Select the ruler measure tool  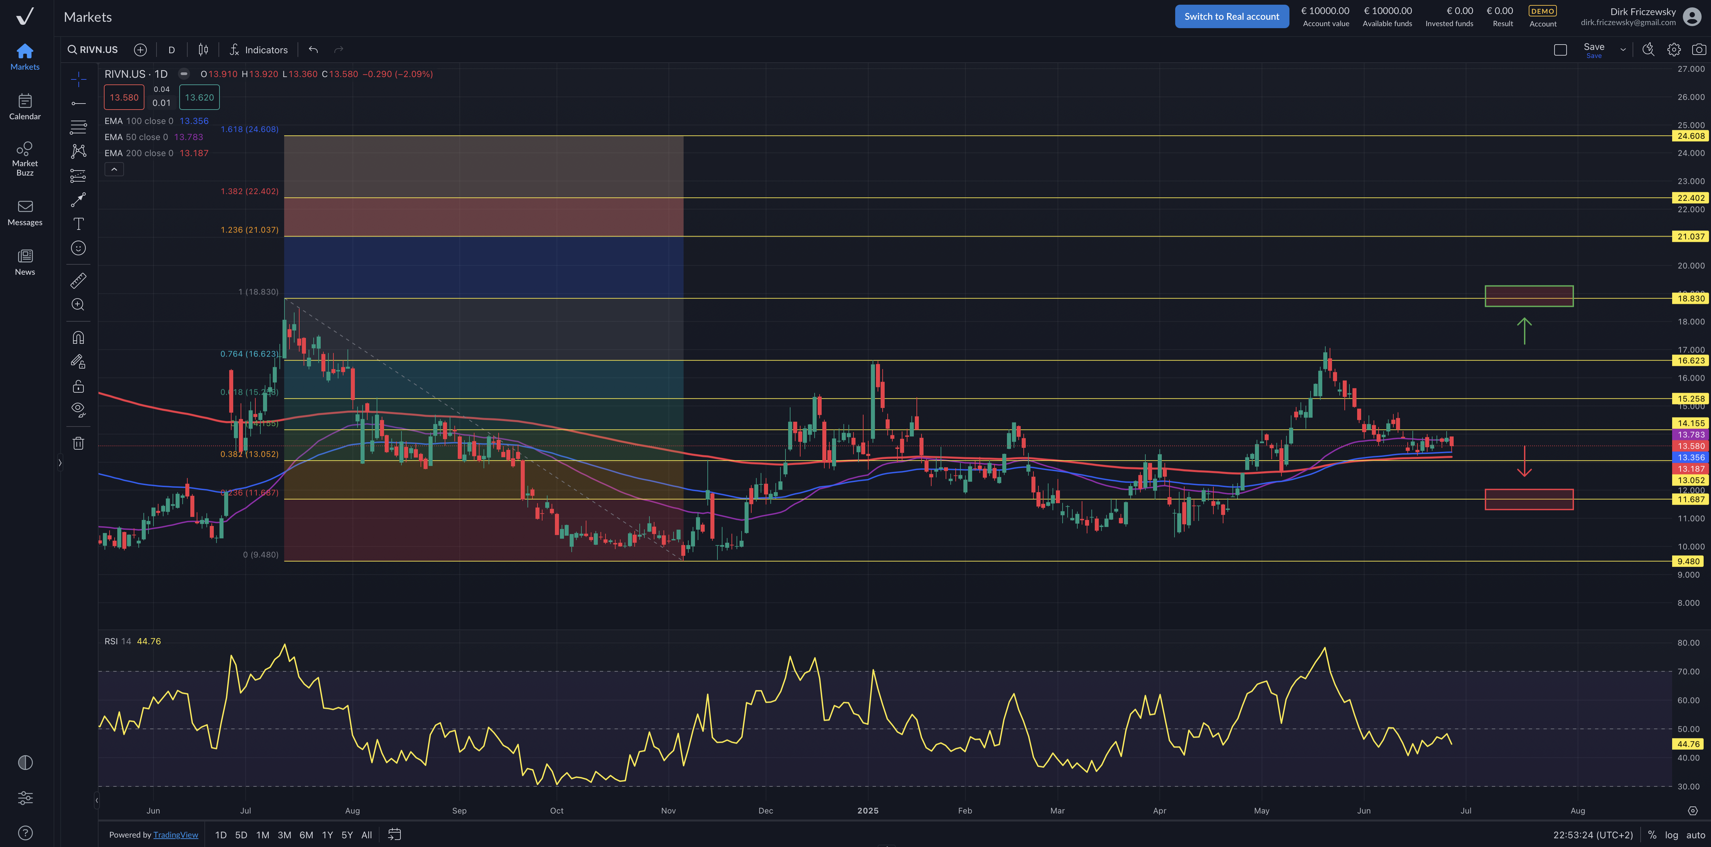click(78, 281)
